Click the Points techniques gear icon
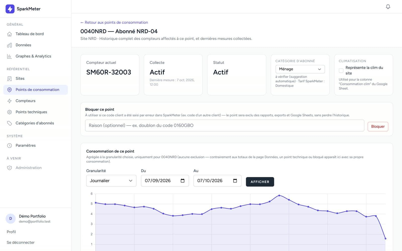Screen dimensions: 402x251 pyautogui.click(x=10, y=112)
